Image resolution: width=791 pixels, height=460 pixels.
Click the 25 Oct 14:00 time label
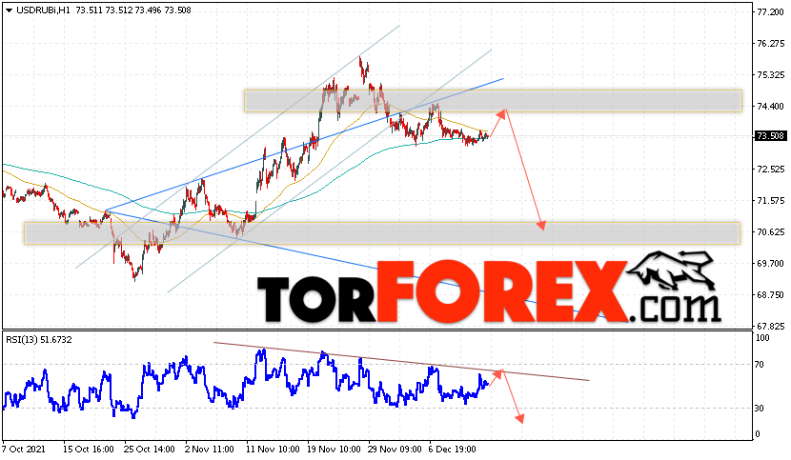pos(150,449)
